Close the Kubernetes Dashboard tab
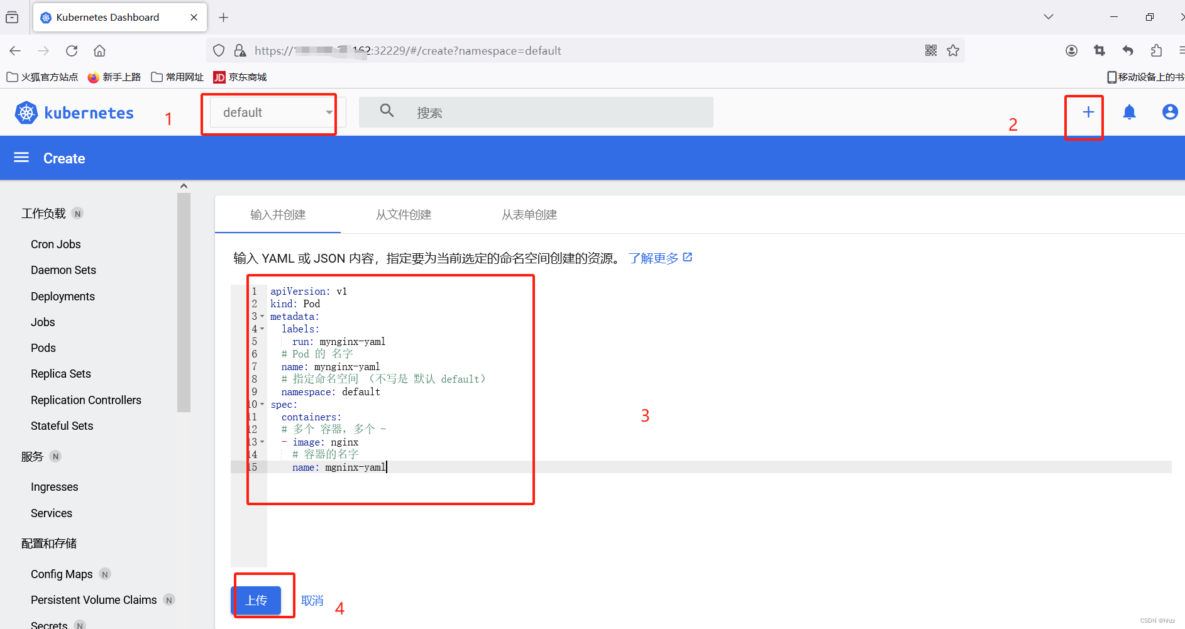Image resolution: width=1185 pixels, height=629 pixels. point(194,18)
